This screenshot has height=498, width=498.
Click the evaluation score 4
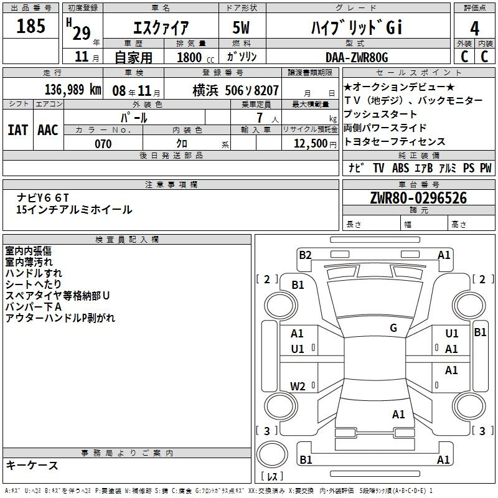coord(474,28)
